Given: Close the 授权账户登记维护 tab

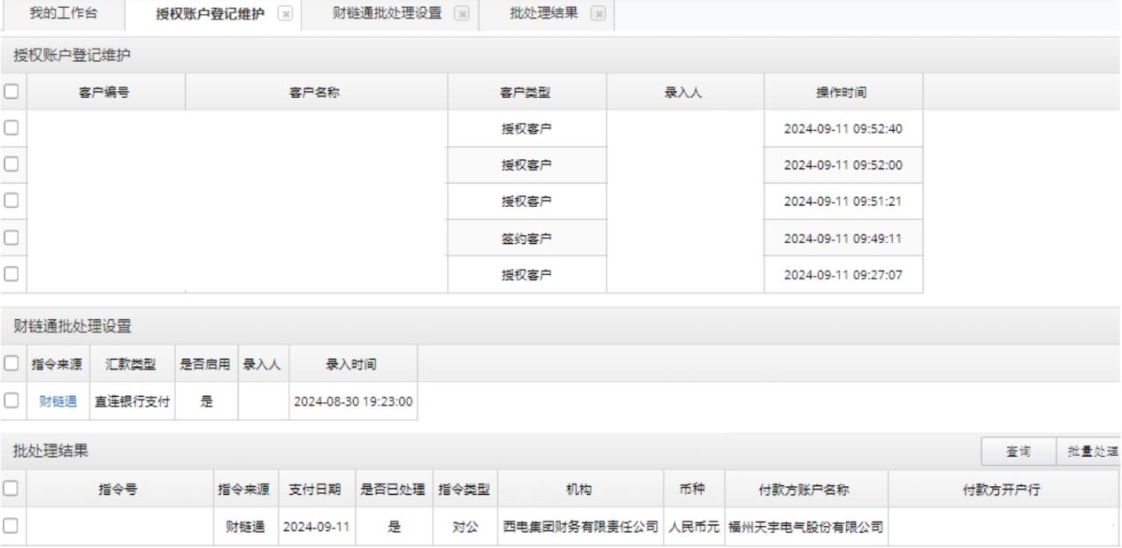Looking at the screenshot, I should [x=285, y=14].
